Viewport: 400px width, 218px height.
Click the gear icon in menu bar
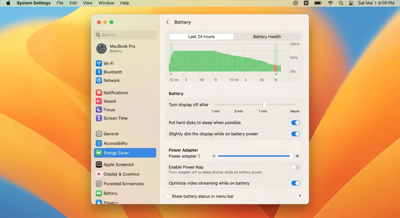pos(295,3)
